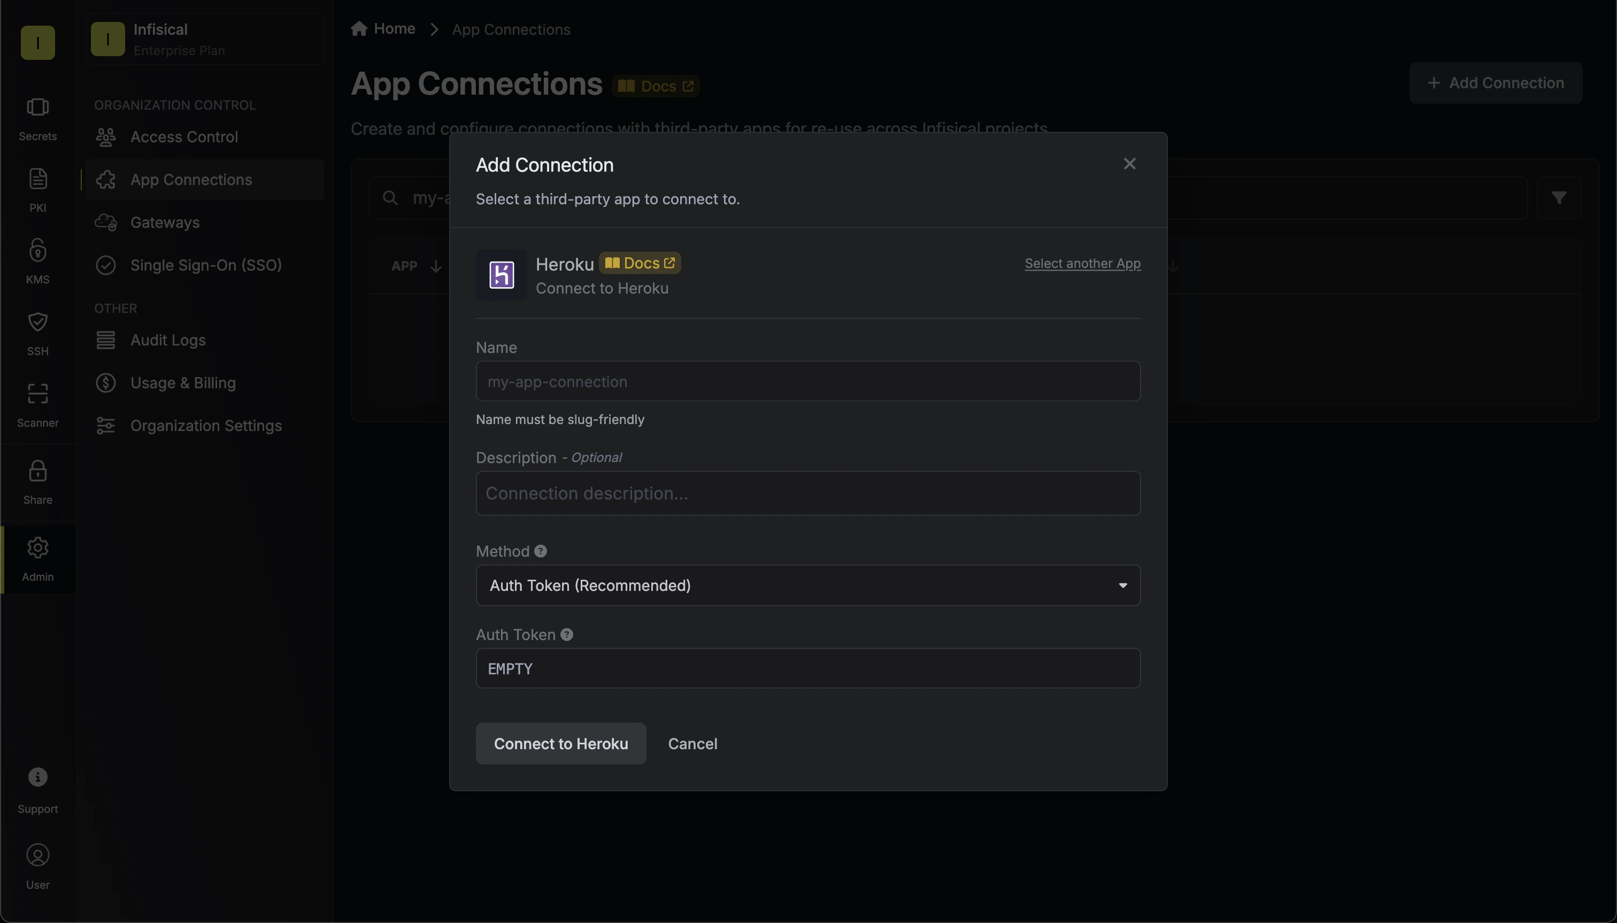
Task: Go to Access Control
Action: tap(204, 137)
